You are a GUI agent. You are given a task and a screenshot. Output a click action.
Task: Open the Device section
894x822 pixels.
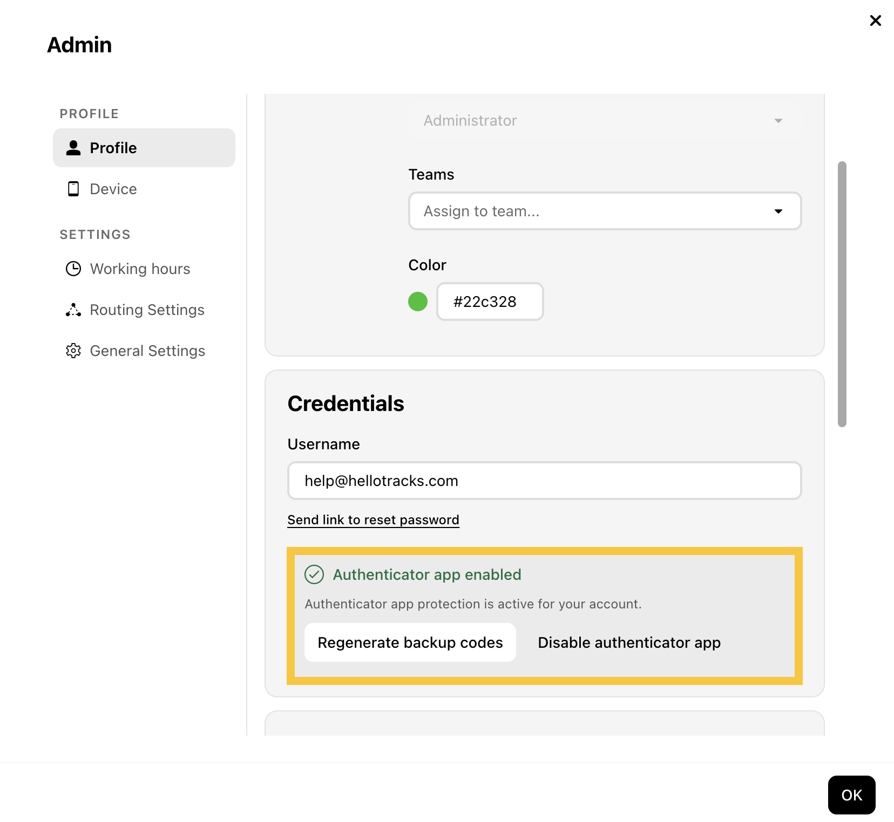point(144,189)
